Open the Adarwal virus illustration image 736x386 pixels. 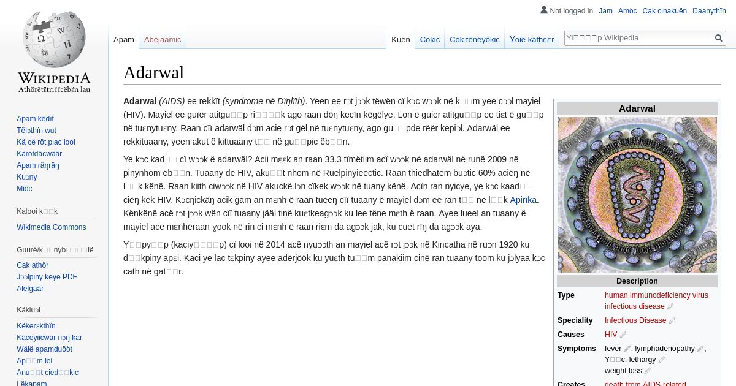[637, 195]
